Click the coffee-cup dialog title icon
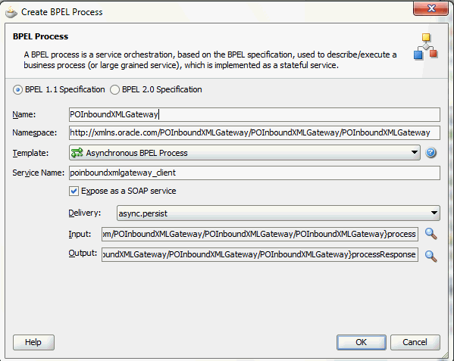 [x=11, y=12]
